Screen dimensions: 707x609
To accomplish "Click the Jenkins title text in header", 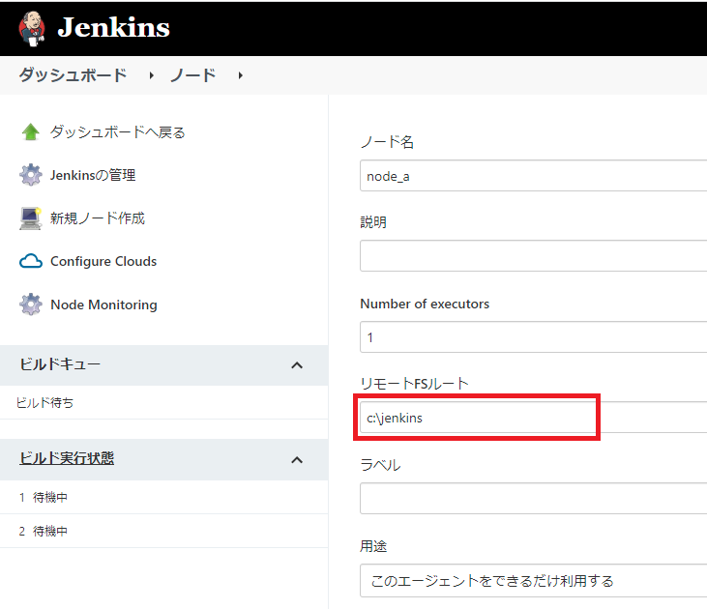I will coord(113,27).
